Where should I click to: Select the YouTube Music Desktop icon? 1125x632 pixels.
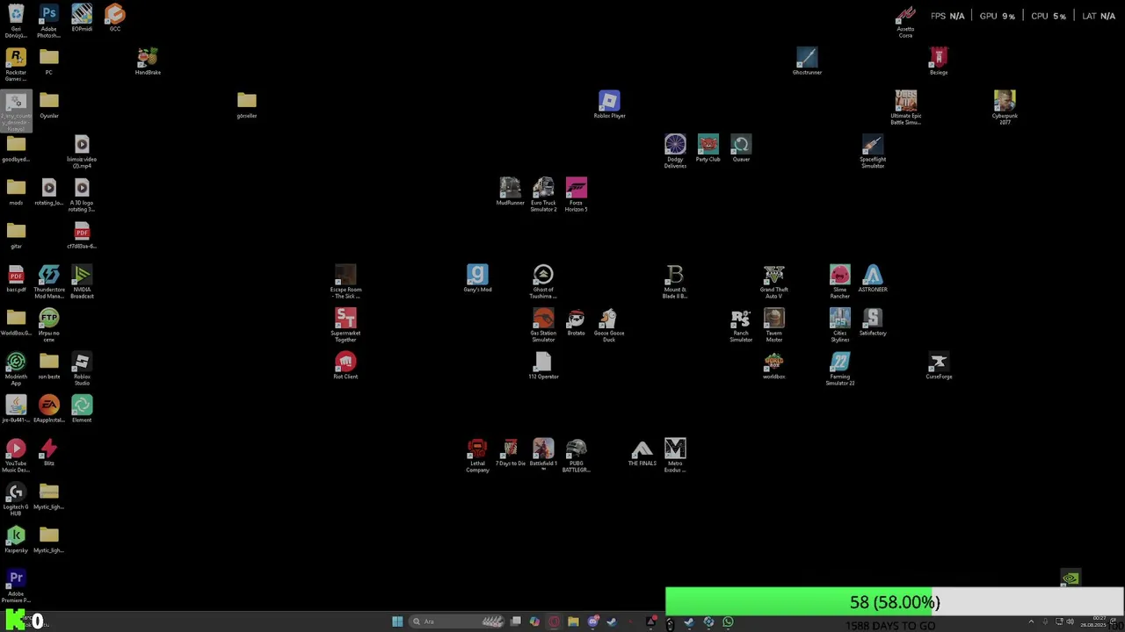[x=16, y=456]
